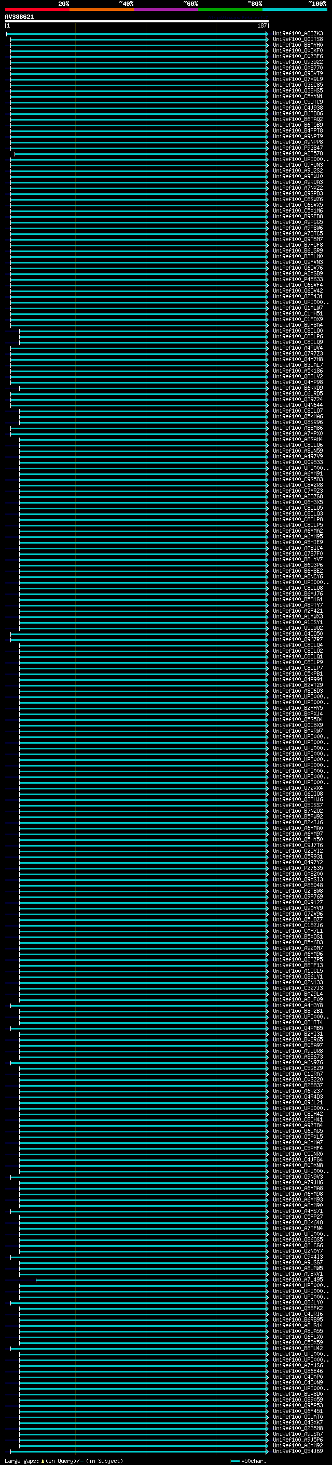The width and height of the screenshot is (332, 1465).
Task: Select the UniRef100_Q9P769 label
Action: coord(298,897)
